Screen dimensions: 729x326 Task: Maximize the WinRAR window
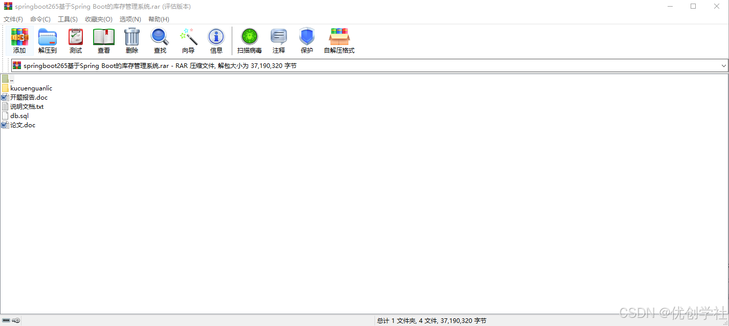pos(693,6)
